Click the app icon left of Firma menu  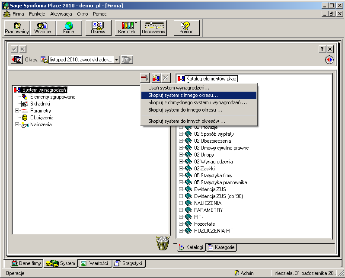point(7,14)
